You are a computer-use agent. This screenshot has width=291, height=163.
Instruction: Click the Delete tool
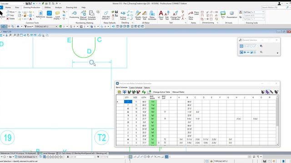tap(10, 19)
